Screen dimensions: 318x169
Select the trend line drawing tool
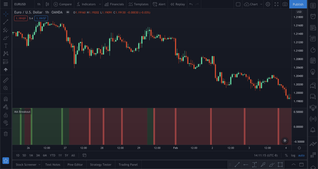6,22
